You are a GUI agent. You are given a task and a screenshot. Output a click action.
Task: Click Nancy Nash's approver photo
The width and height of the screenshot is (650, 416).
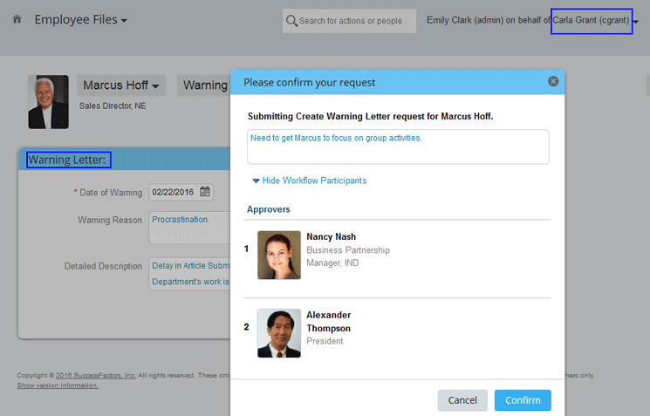coord(279,255)
